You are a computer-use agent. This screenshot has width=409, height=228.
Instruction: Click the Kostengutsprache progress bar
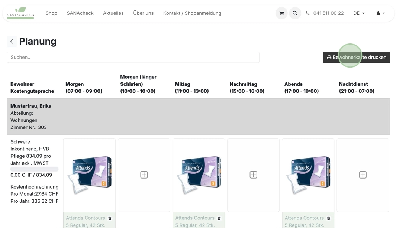click(x=35, y=169)
